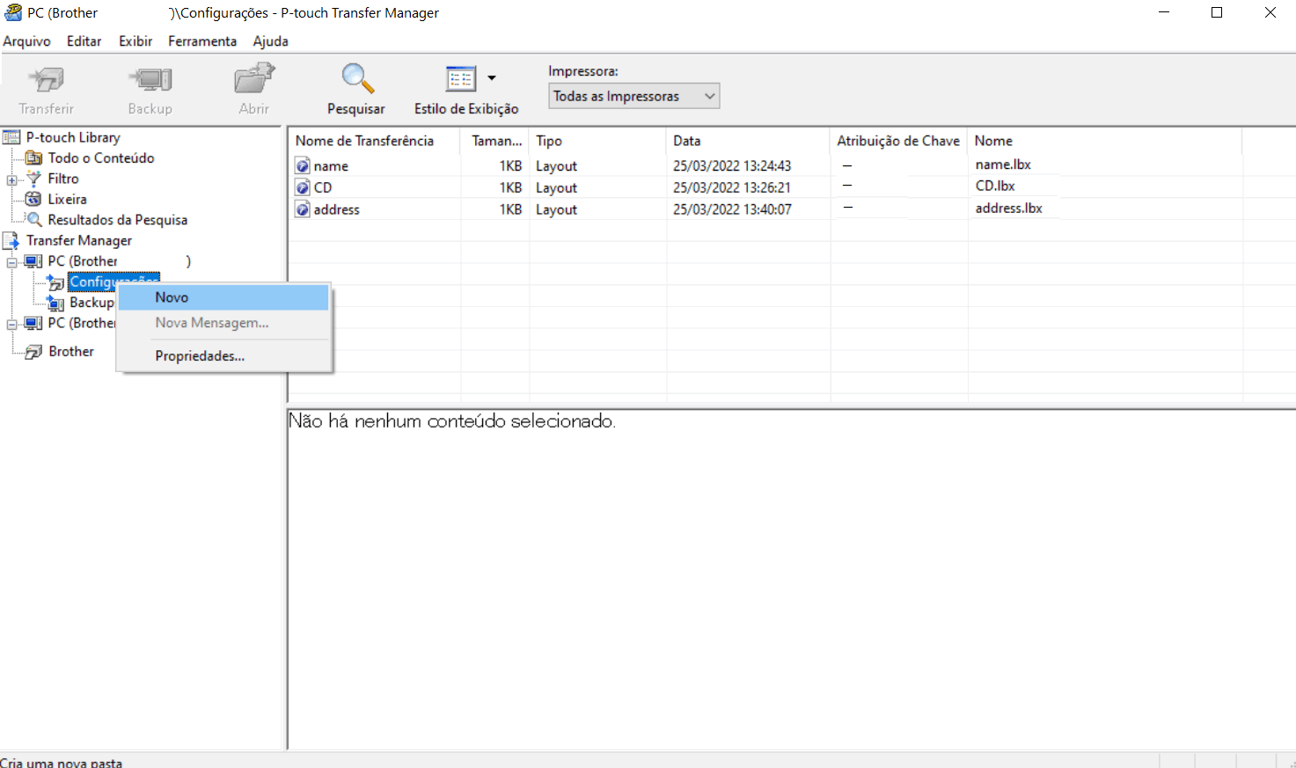The height and width of the screenshot is (768, 1296).
Task: Sort by Tipo column header
Action: coord(597,141)
